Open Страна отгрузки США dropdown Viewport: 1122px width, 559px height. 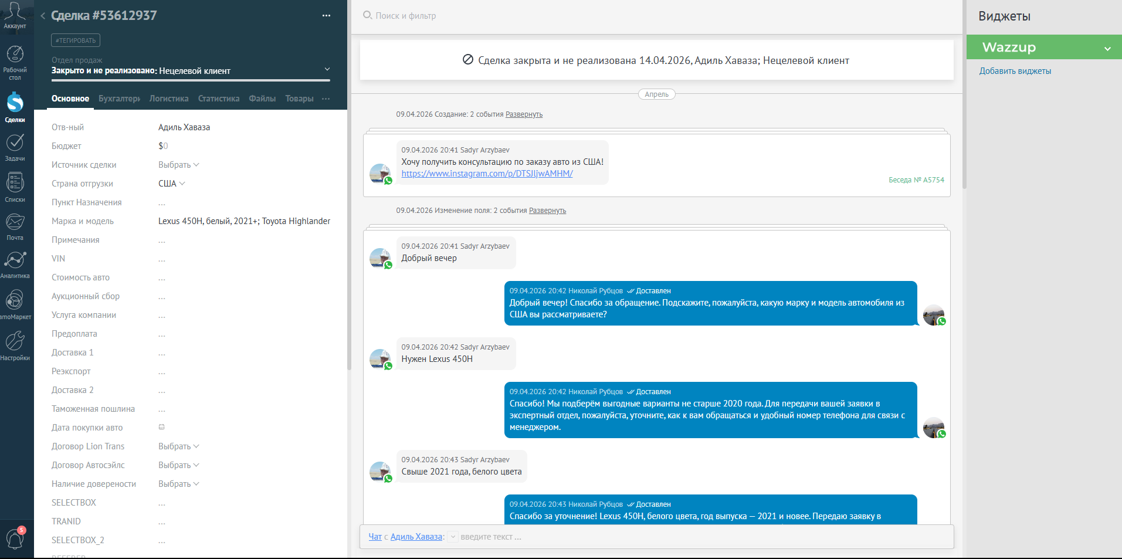[172, 184]
